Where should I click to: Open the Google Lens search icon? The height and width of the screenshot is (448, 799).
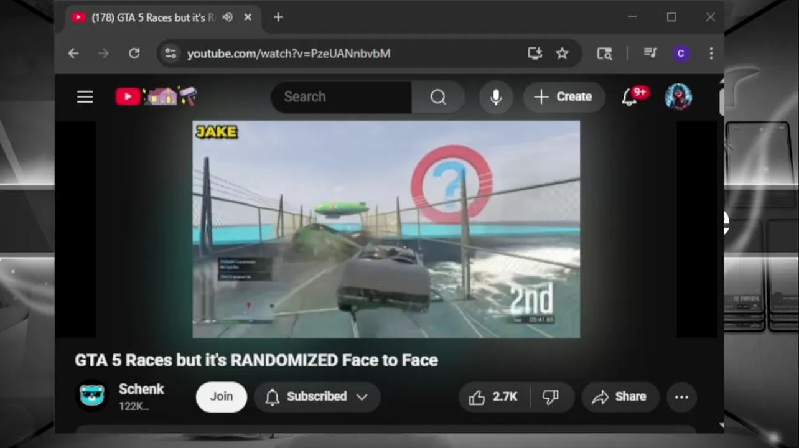click(604, 54)
